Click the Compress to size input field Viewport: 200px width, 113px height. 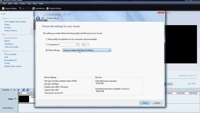point(68,45)
